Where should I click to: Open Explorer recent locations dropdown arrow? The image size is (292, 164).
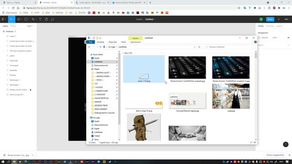[97, 47]
